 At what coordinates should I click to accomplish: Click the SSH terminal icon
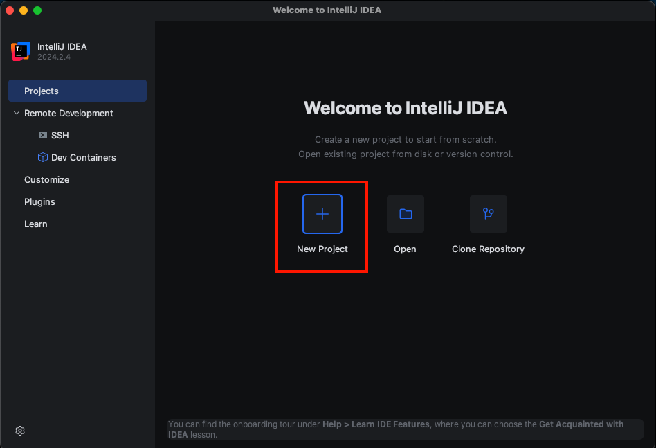click(x=43, y=135)
